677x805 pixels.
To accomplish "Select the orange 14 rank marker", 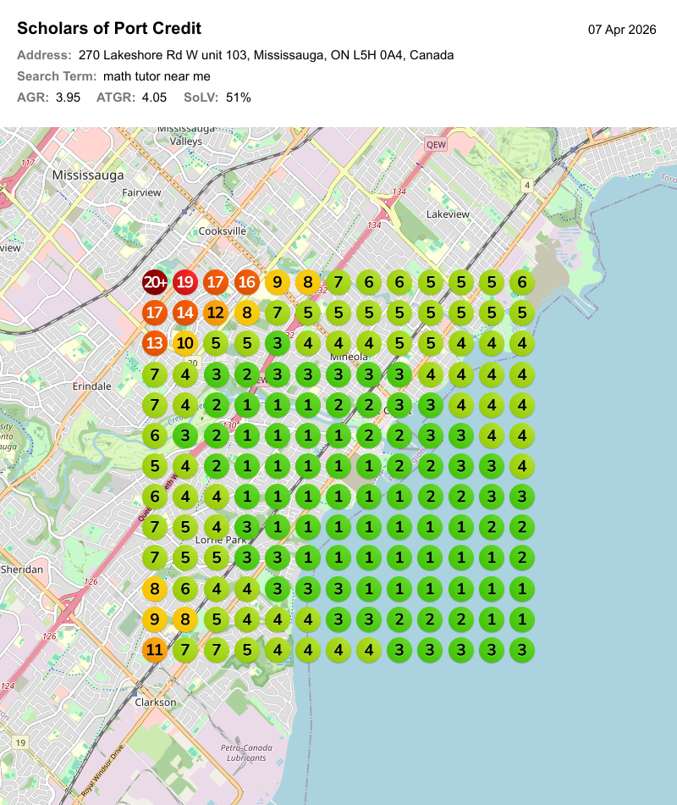I will 184,313.
